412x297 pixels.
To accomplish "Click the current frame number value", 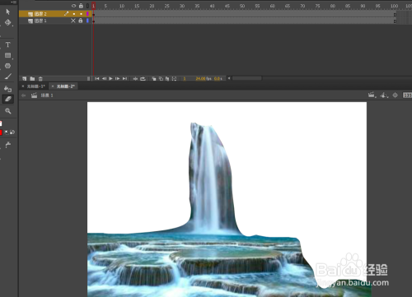I will [185, 79].
